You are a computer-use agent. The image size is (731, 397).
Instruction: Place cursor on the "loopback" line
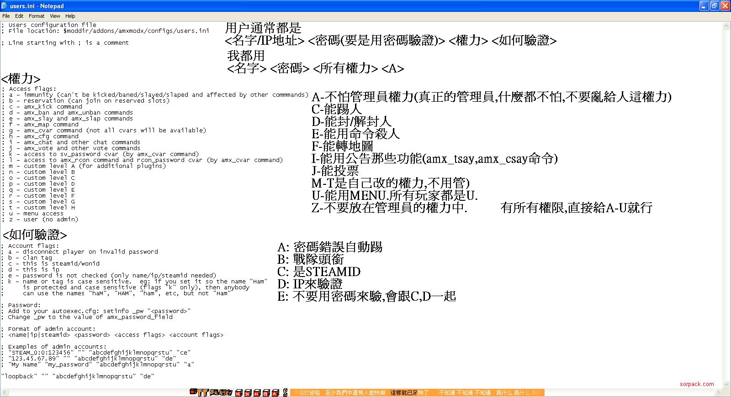[x=78, y=376]
